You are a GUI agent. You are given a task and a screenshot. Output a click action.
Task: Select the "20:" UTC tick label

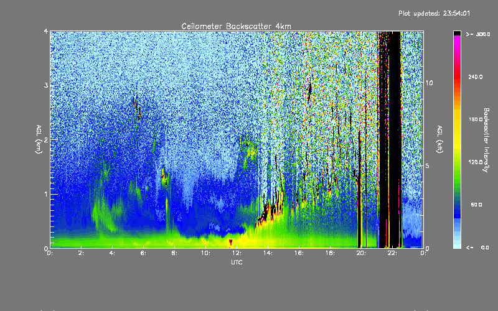361,253
